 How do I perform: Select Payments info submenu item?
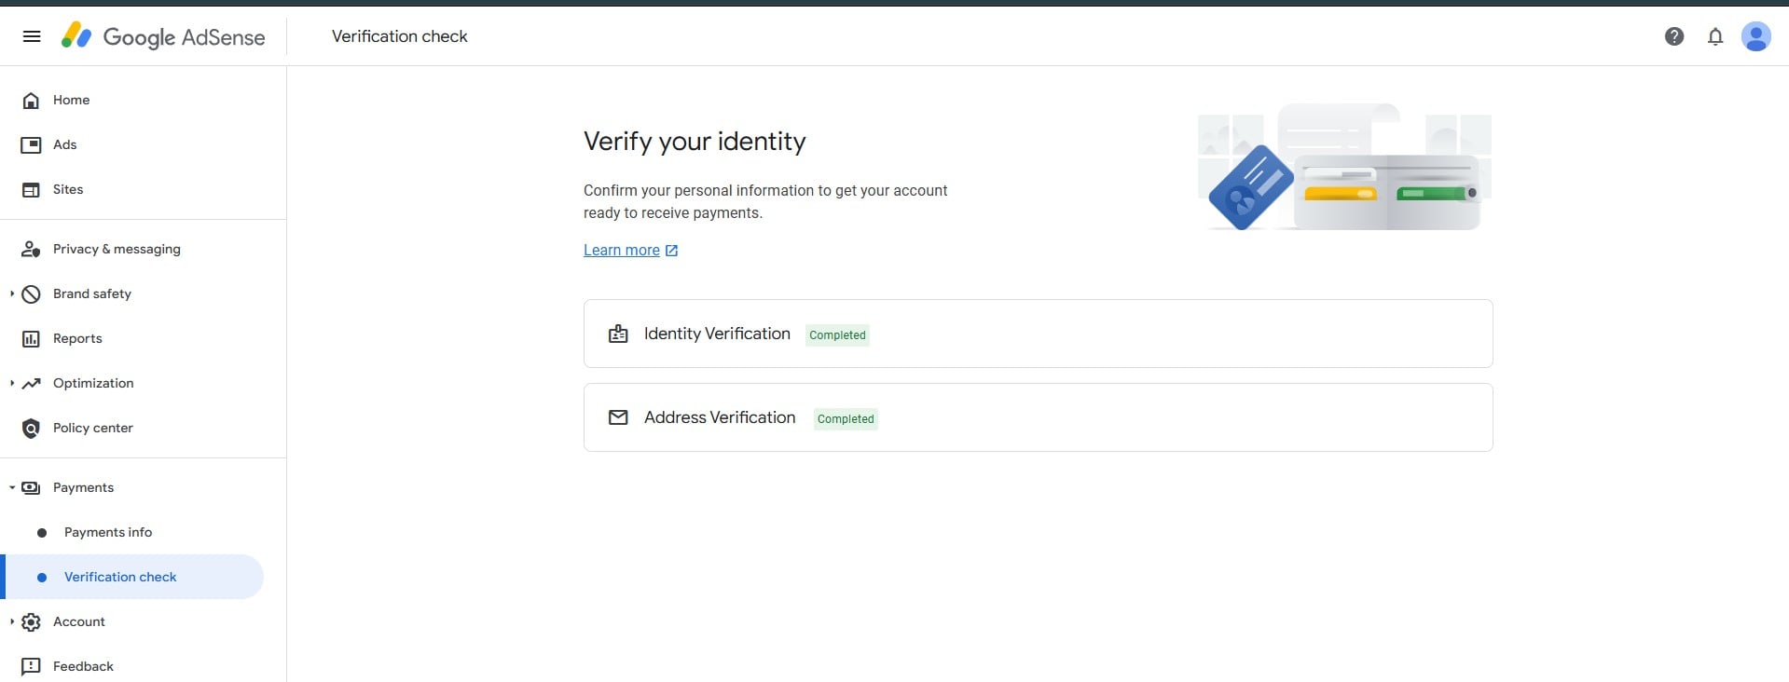click(108, 533)
